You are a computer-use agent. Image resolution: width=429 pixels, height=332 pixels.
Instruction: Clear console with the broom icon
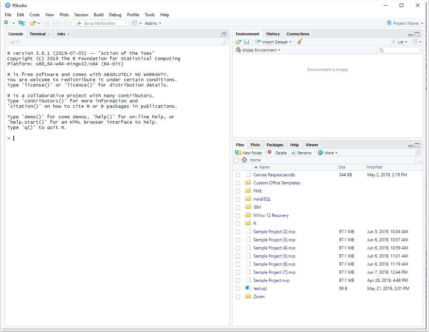(x=224, y=42)
